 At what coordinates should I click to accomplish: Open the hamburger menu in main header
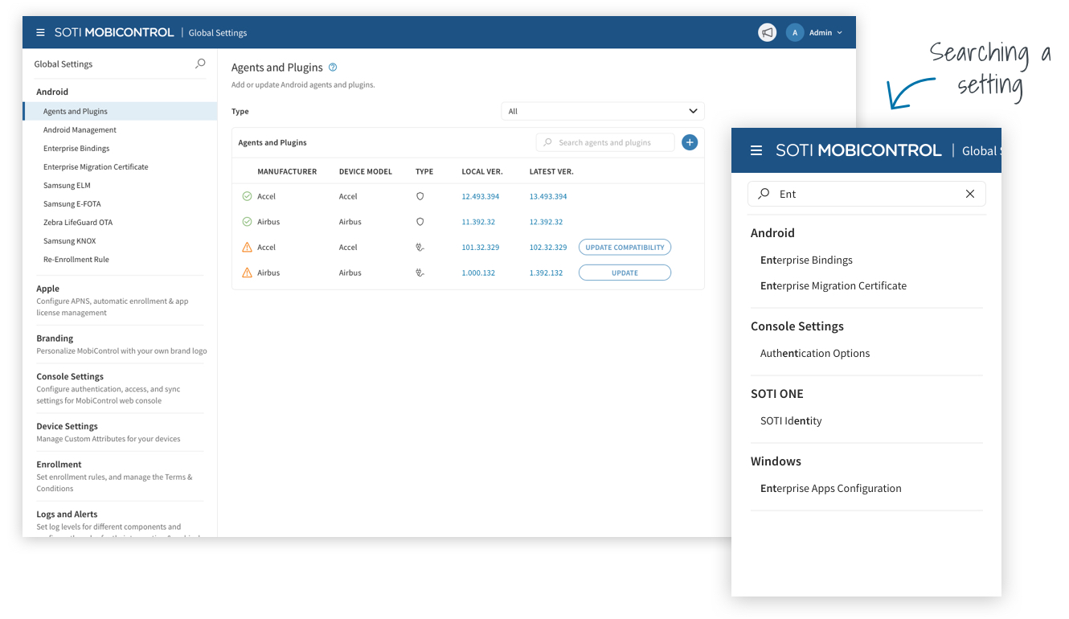pyautogui.click(x=40, y=33)
